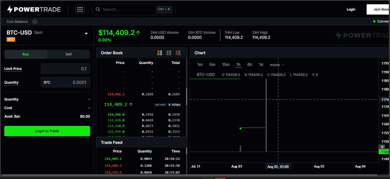390x179 pixels.
Task: Click the Join Now button
Action: (x=378, y=9)
